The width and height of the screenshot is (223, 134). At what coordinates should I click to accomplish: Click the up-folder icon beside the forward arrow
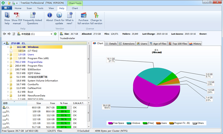click(x=14, y=34)
